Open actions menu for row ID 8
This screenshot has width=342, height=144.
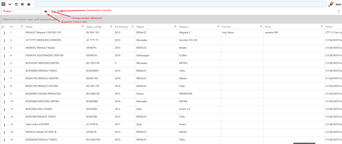[4, 87]
